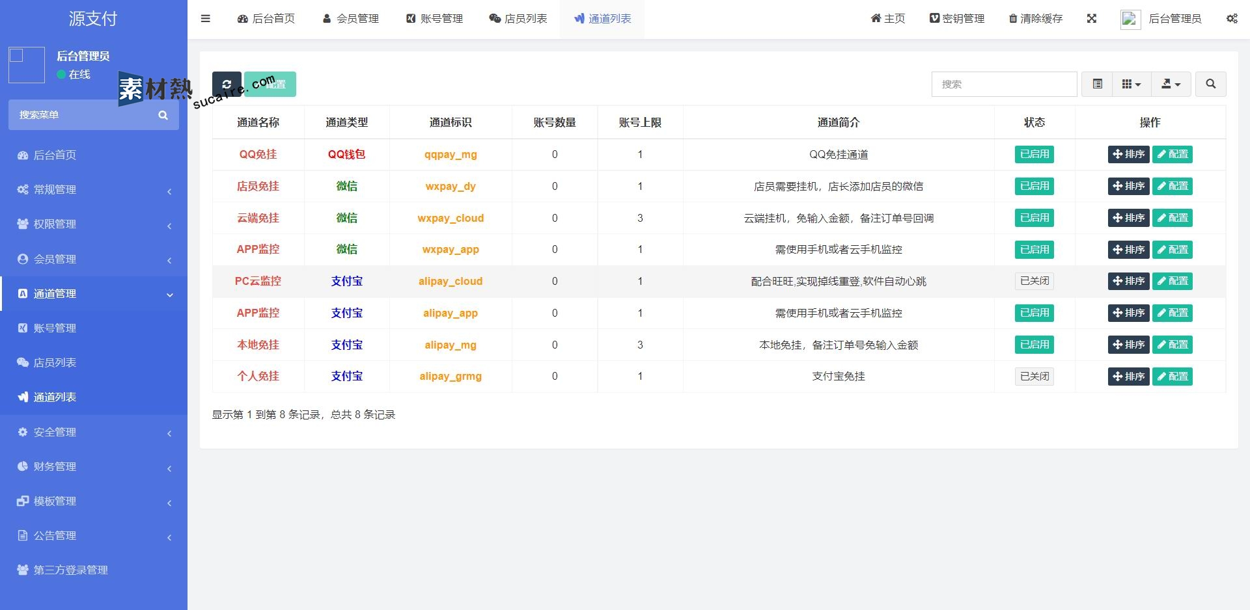Viewport: 1250px width, 610px height.
Task: Click 配置 button for alipay_grmg row
Action: tap(1172, 377)
